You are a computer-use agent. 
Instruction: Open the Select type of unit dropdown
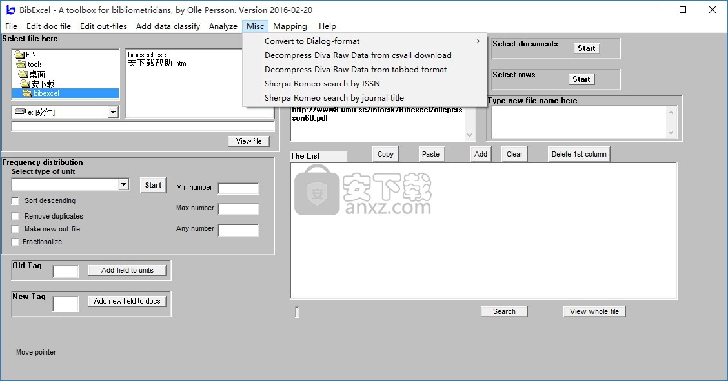pos(123,184)
